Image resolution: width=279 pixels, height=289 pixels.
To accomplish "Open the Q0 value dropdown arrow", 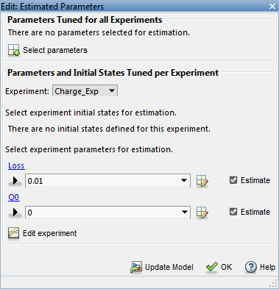I will (184, 212).
